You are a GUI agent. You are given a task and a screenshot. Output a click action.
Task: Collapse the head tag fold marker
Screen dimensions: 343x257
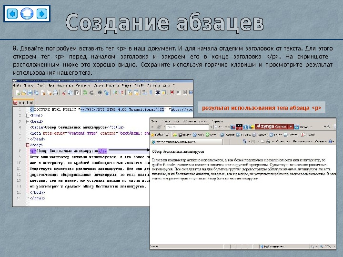[x=28, y=121]
